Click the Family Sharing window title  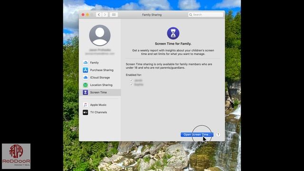click(x=152, y=15)
